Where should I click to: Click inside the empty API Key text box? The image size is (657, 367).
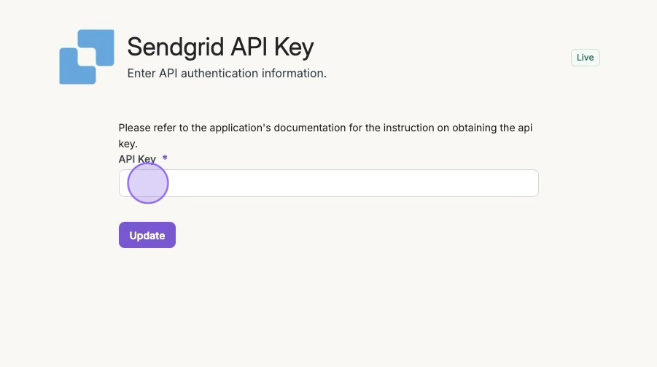(328, 183)
